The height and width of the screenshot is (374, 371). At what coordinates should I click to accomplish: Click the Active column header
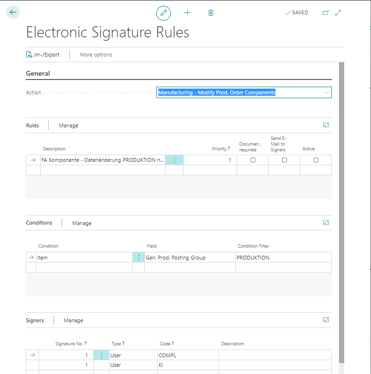(x=308, y=149)
